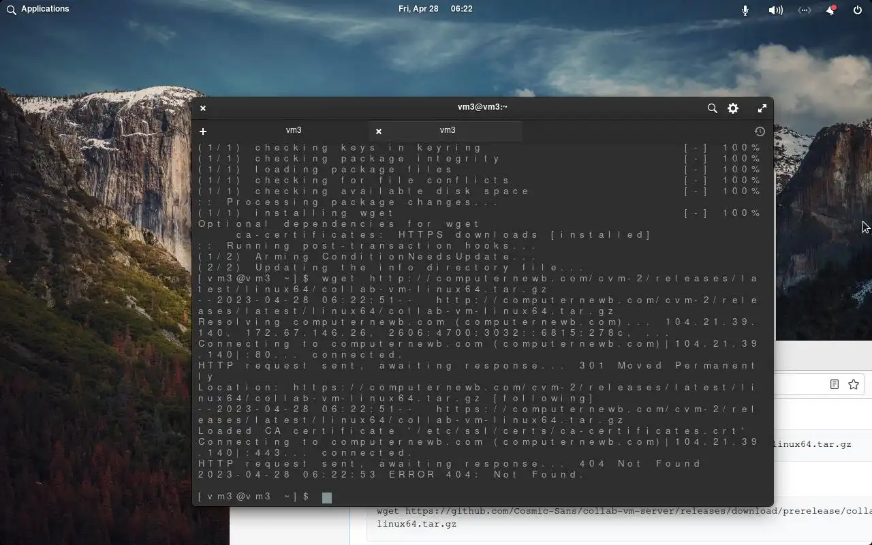Click the microphone indicator icon
The height and width of the screenshot is (545, 872).
point(745,10)
